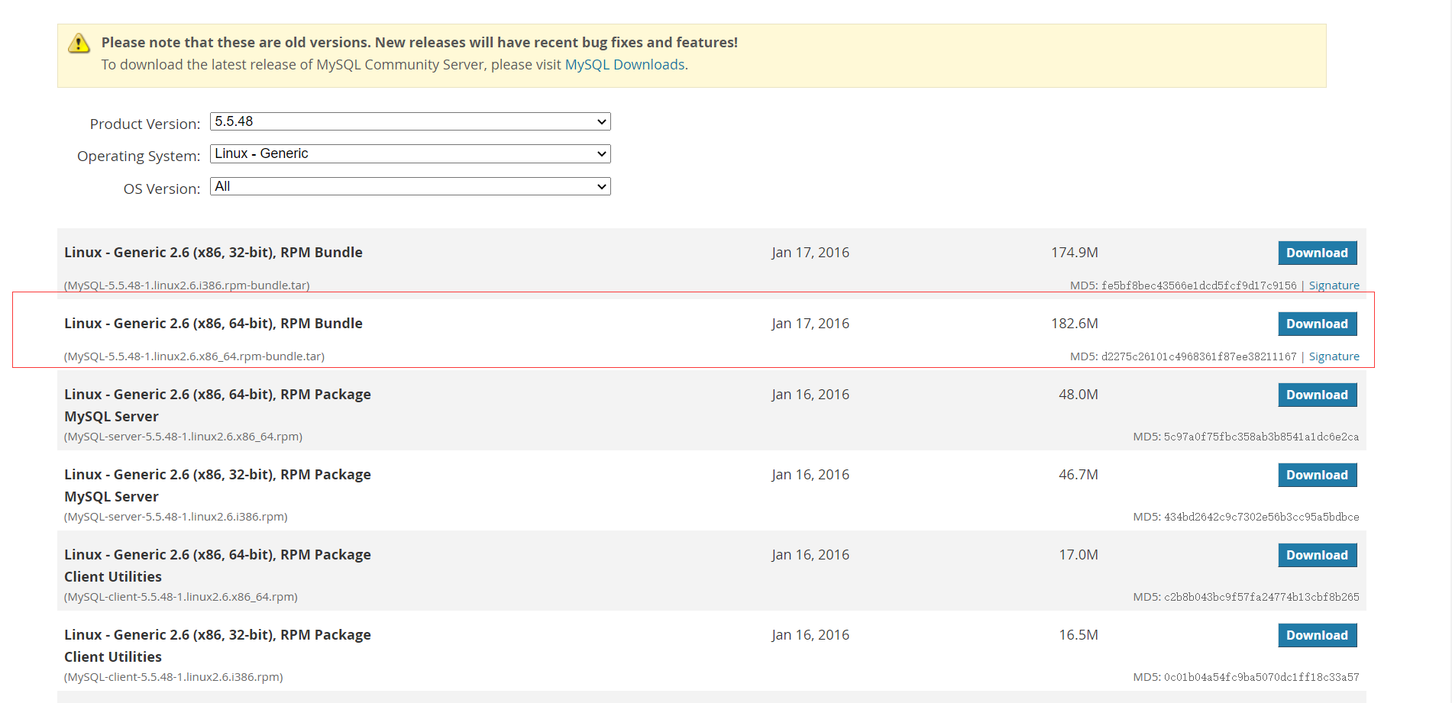The width and height of the screenshot is (1452, 703).
Task: Click the 174.9M file size value
Action: pyautogui.click(x=1075, y=253)
